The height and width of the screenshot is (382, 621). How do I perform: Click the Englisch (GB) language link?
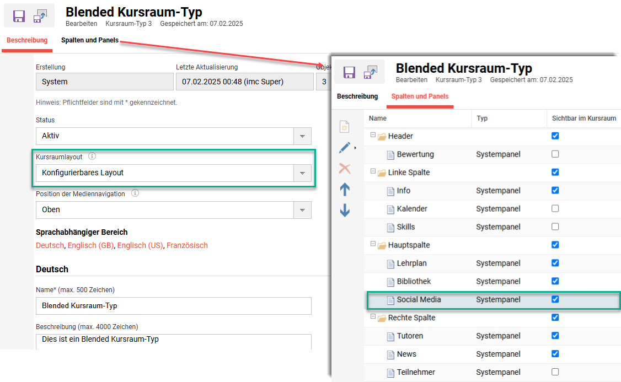click(x=90, y=245)
